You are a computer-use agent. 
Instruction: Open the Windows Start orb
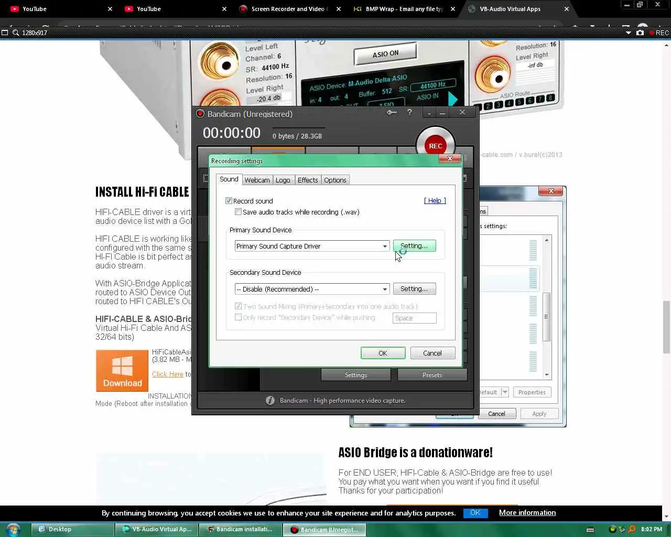pyautogui.click(x=13, y=529)
